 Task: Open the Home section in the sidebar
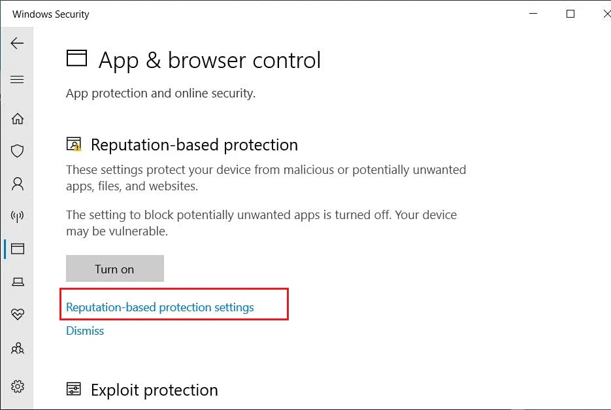point(18,118)
